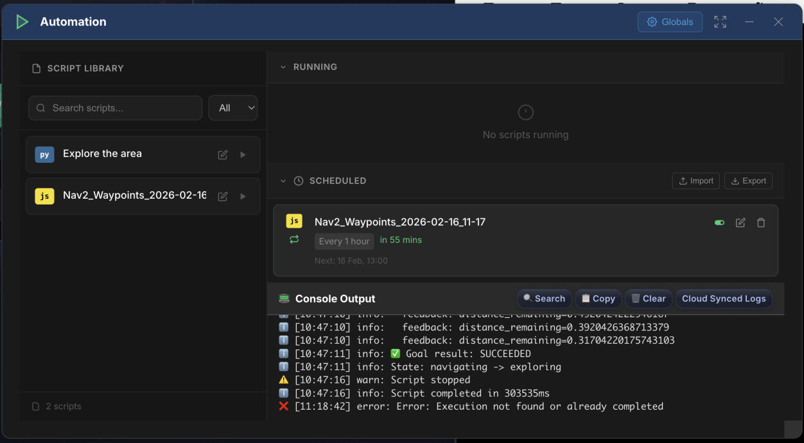Click the terminal icon beside Console Output
804x443 pixels.
(x=283, y=298)
